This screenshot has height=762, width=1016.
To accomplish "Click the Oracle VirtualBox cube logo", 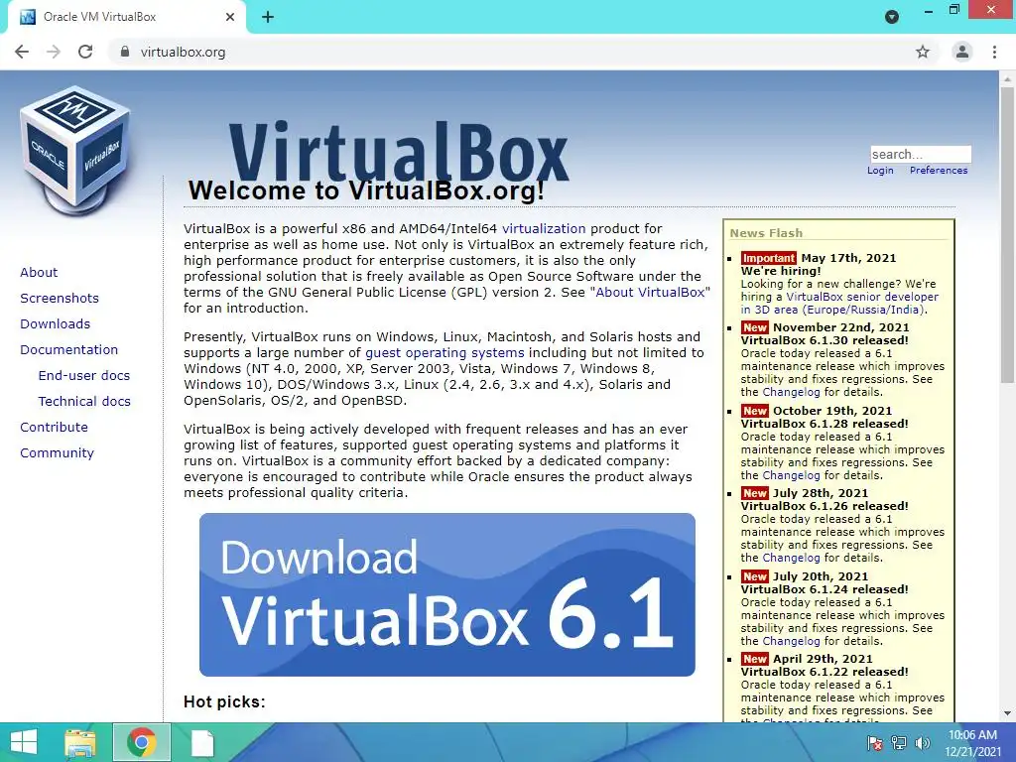I will pos(75,151).
